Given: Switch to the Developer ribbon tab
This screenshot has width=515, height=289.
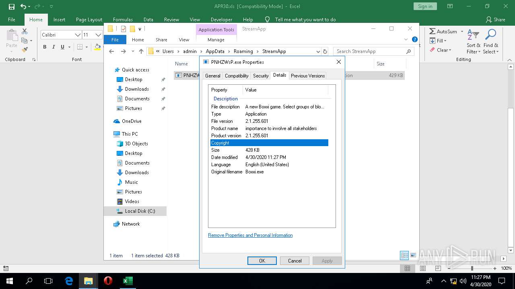Looking at the screenshot, I should point(221,19).
